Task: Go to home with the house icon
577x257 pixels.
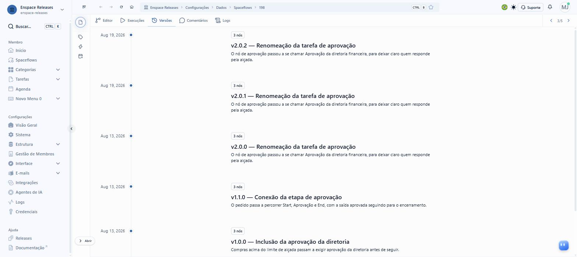Action: click(132, 7)
